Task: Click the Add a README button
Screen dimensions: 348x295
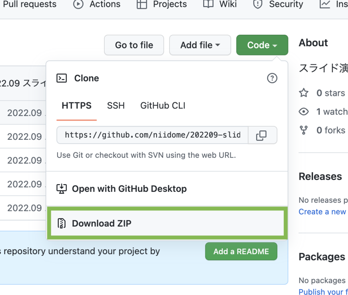Action: 241,252
